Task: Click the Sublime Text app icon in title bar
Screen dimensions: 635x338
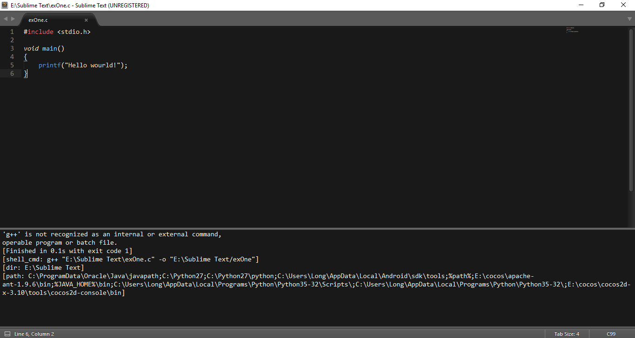Action: coord(5,5)
